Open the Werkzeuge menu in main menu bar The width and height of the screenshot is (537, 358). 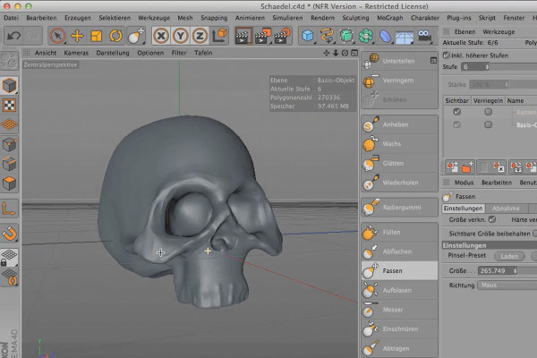[154, 18]
